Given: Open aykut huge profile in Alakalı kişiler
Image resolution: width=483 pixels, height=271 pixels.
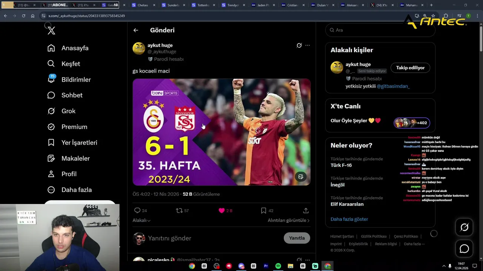Looking at the screenshot, I should (358, 64).
